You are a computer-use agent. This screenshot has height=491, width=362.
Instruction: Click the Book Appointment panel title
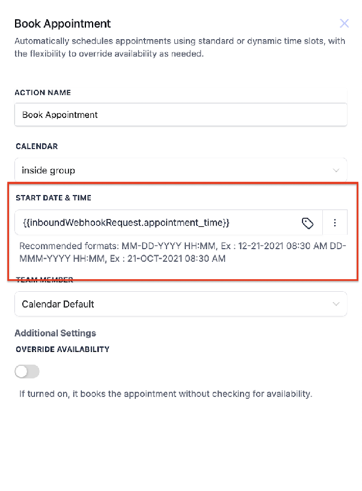tap(63, 24)
